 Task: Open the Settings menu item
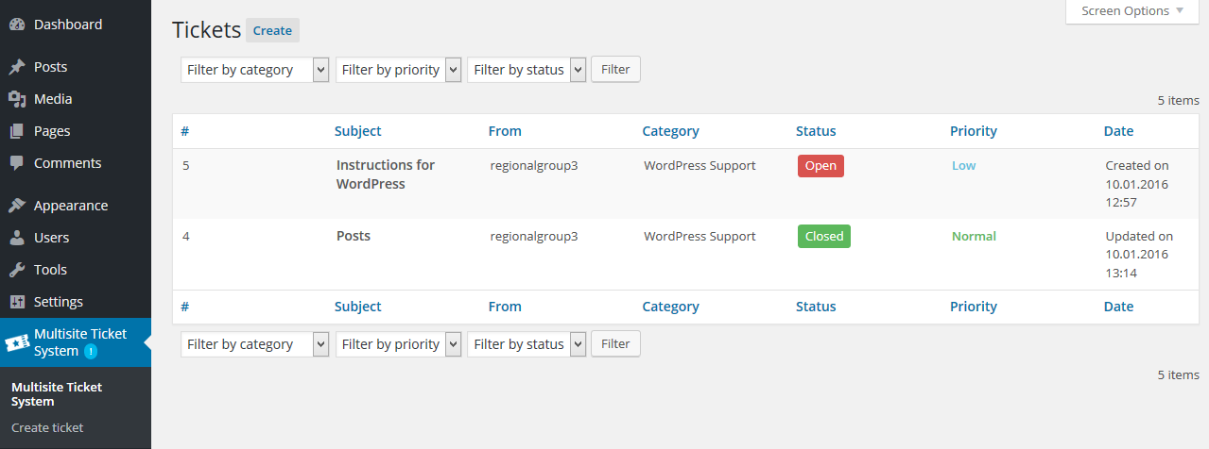(x=59, y=302)
